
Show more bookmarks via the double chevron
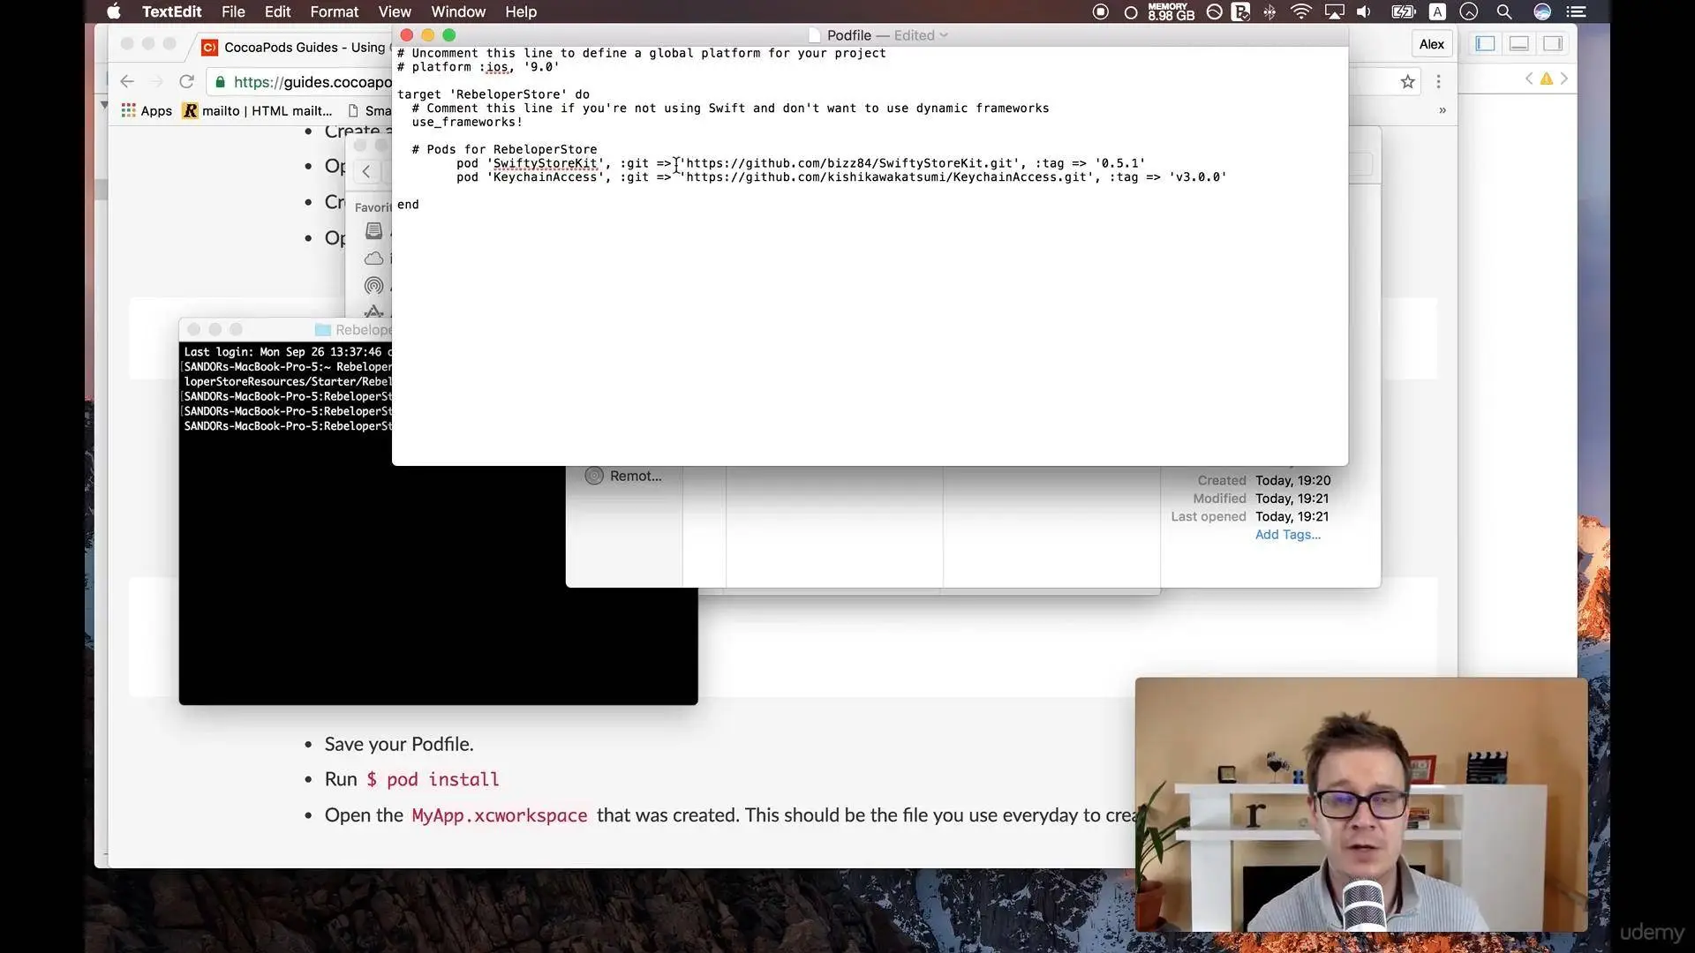pos(1443,110)
